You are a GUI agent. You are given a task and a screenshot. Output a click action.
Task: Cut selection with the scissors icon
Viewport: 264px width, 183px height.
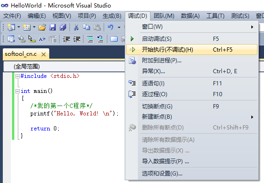(x=76, y=27)
